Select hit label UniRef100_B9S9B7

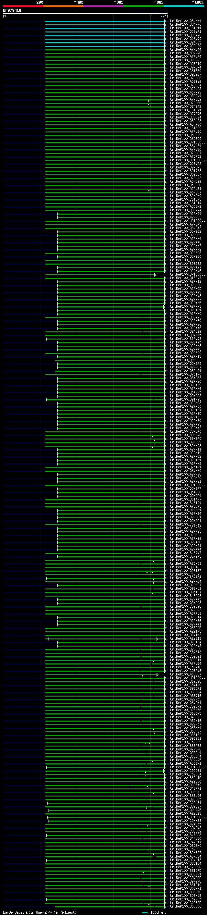[186, 74]
